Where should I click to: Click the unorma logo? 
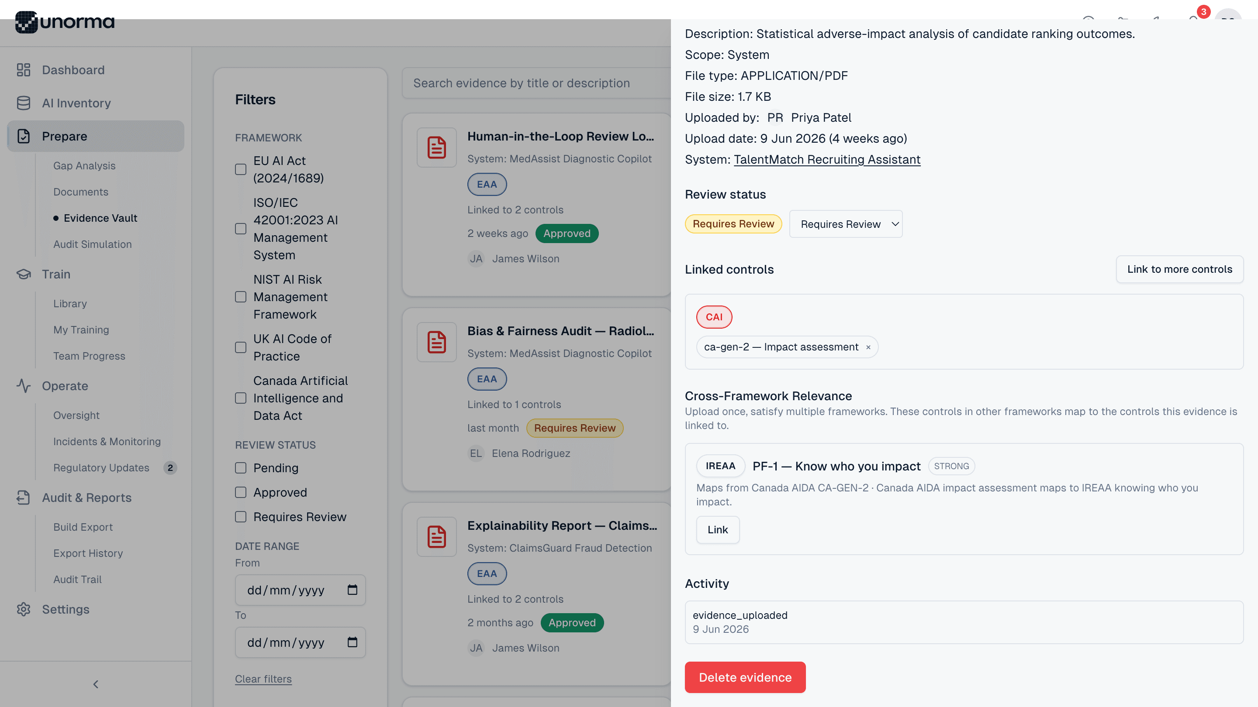point(65,22)
